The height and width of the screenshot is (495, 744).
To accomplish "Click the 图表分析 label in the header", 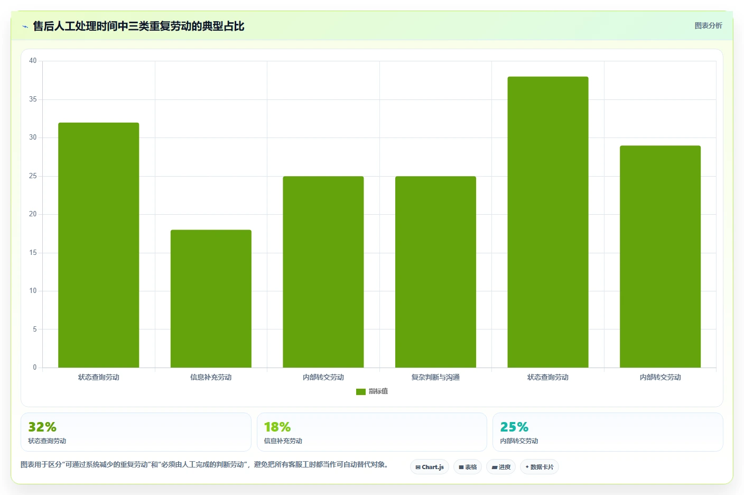I will (x=708, y=25).
